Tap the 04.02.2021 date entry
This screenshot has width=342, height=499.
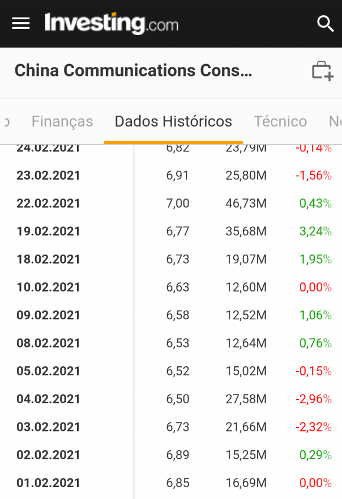click(x=49, y=399)
